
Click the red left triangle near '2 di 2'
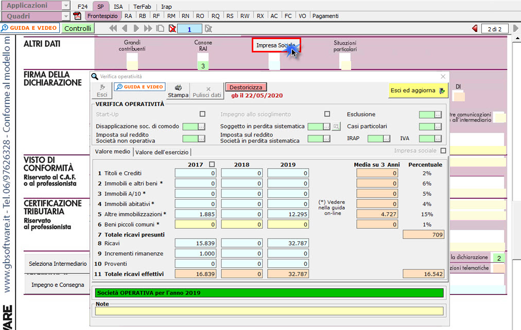[x=475, y=28]
